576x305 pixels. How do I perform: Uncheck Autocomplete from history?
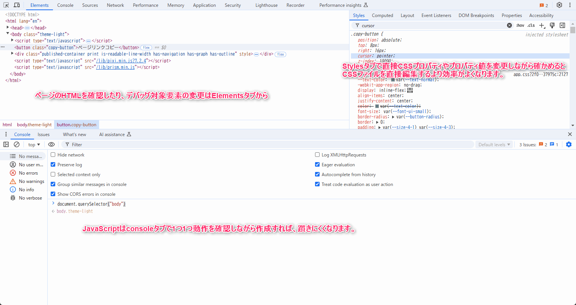317,174
